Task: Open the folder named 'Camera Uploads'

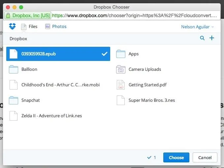Action: coord(145,69)
